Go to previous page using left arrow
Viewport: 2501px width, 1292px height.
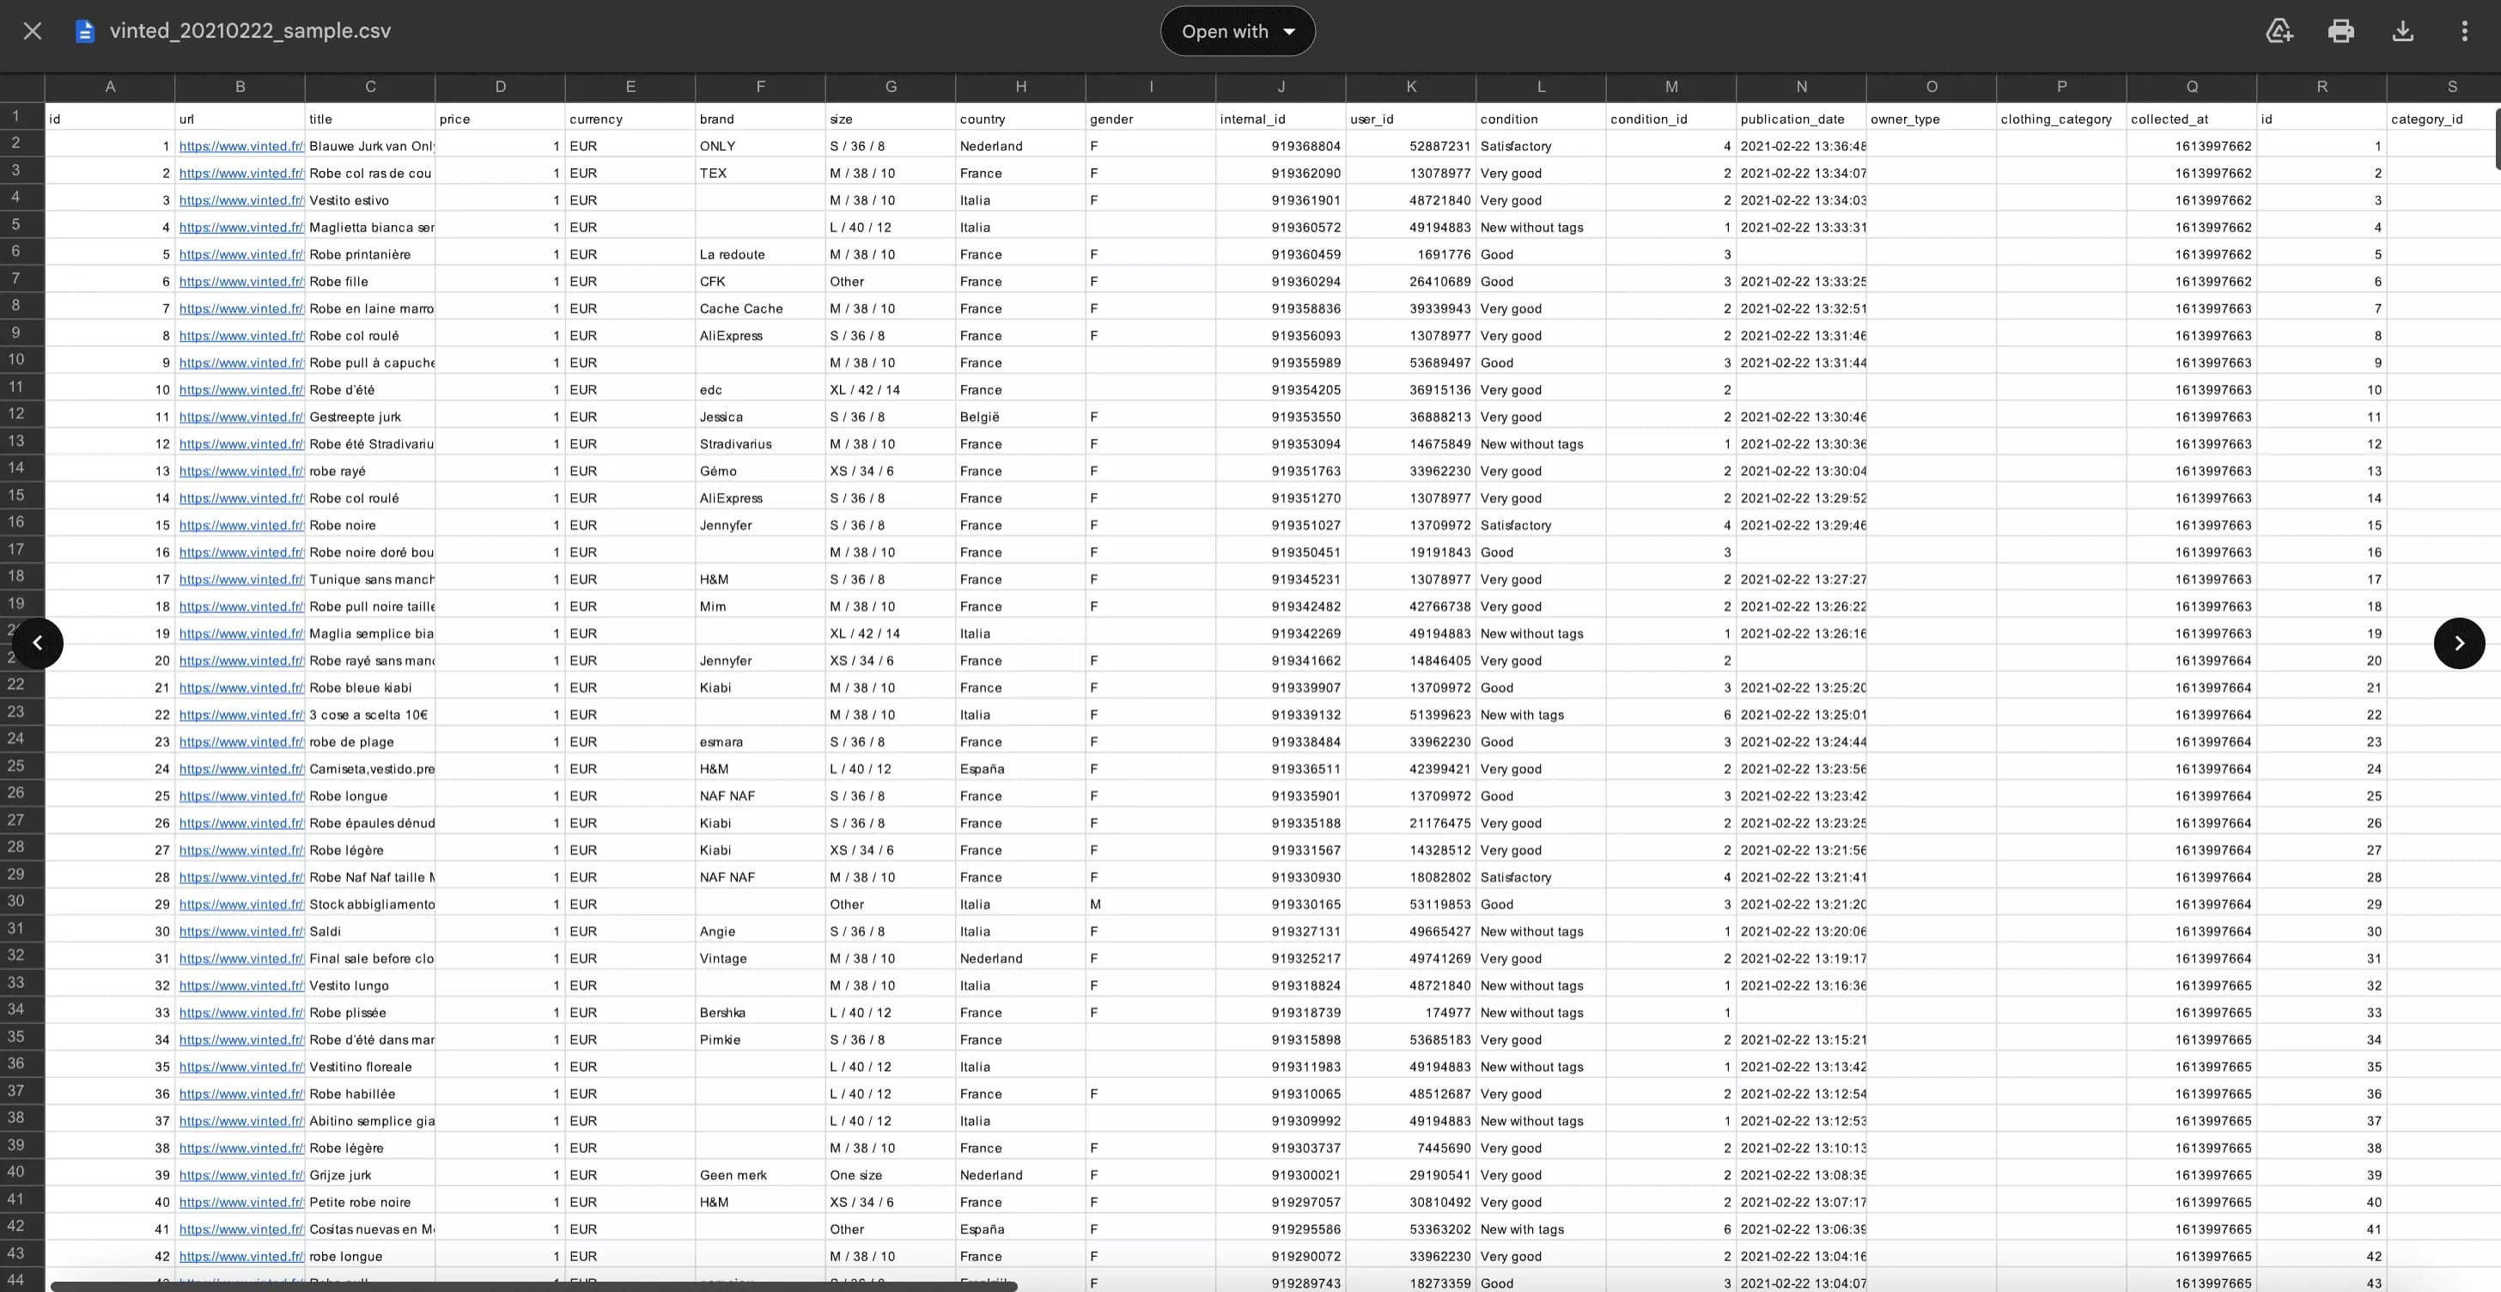coord(38,643)
